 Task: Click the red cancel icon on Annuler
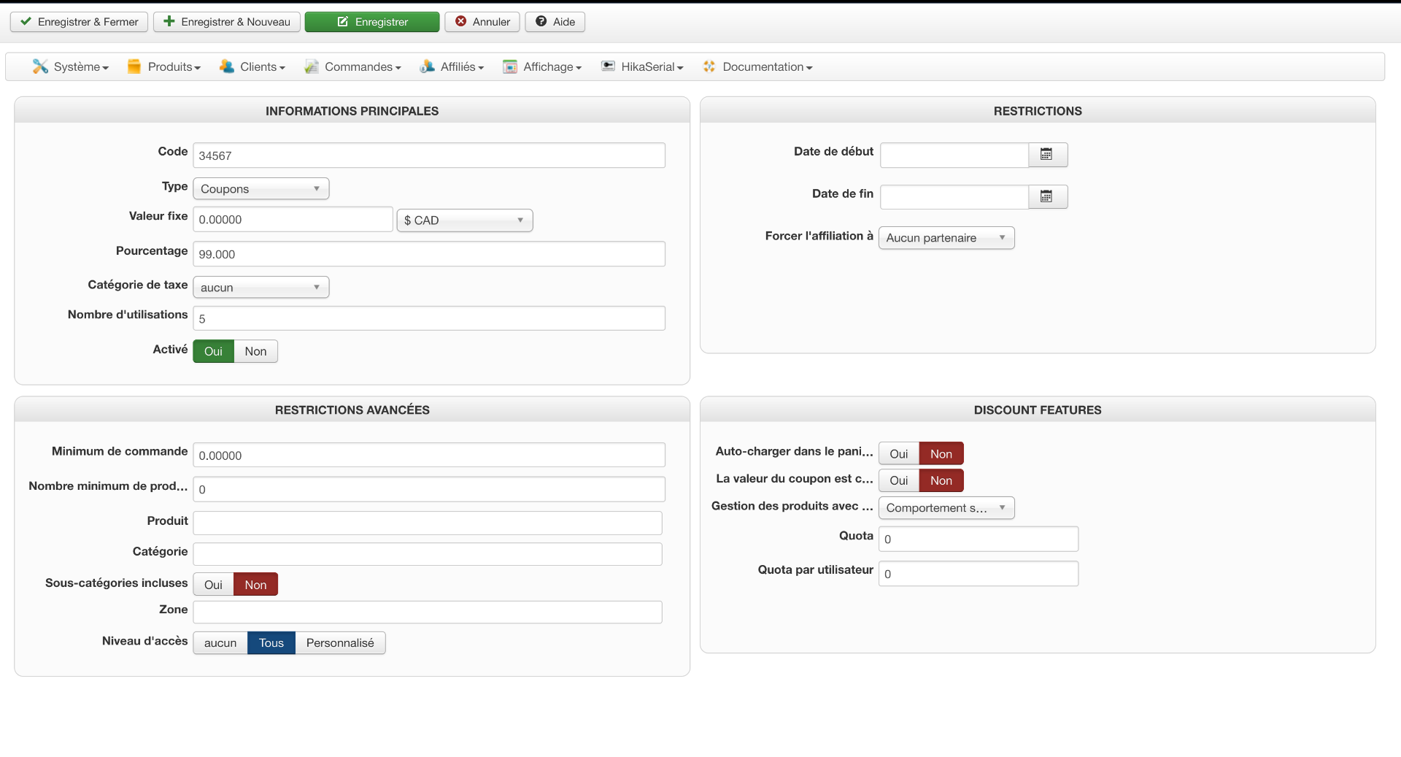point(461,22)
